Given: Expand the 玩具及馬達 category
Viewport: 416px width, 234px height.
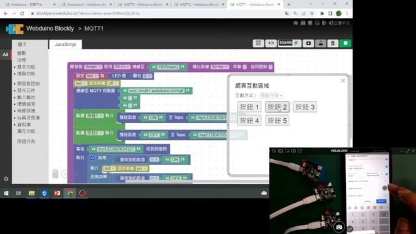Looking at the screenshot, I should (x=28, y=118).
